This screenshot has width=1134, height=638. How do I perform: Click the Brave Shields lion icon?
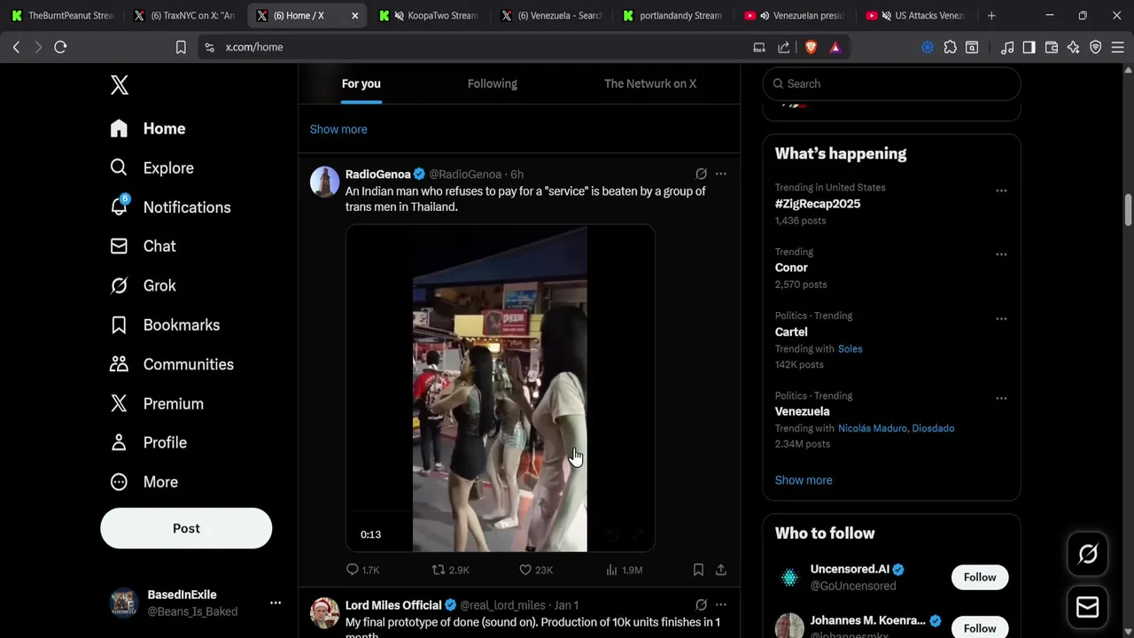coord(811,47)
